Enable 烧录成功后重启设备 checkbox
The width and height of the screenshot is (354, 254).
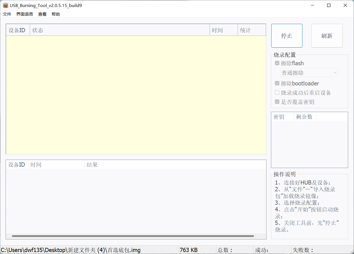pos(277,93)
